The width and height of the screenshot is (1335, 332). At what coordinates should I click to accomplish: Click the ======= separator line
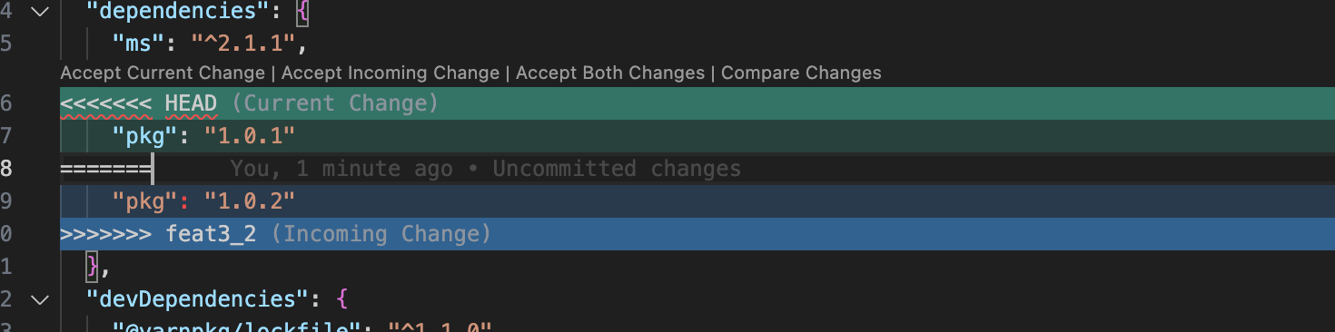coord(105,169)
